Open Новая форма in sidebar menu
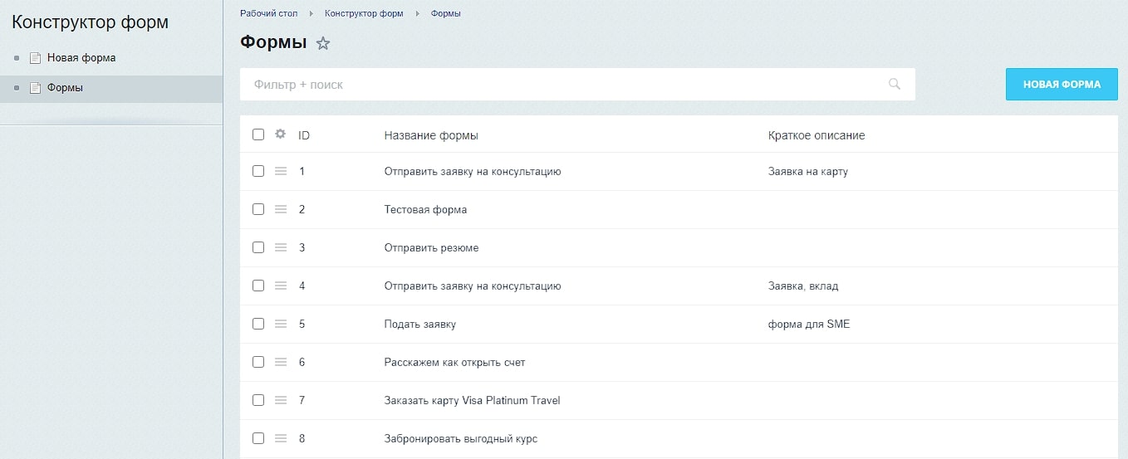1128x459 pixels. pos(81,58)
